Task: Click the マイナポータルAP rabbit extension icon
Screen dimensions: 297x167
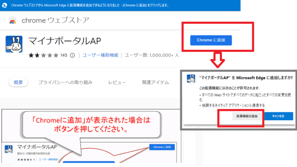Action: 14,44
